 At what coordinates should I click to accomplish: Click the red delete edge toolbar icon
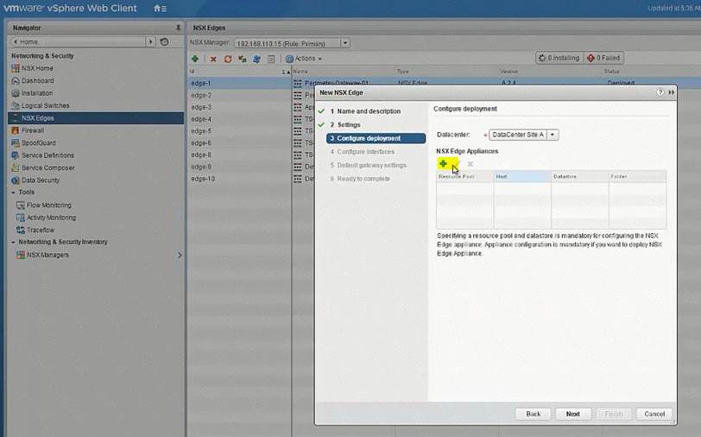tap(213, 59)
